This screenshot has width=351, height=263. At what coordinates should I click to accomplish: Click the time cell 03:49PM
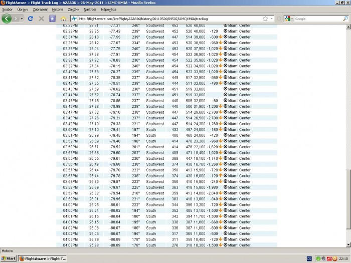tap(70, 124)
